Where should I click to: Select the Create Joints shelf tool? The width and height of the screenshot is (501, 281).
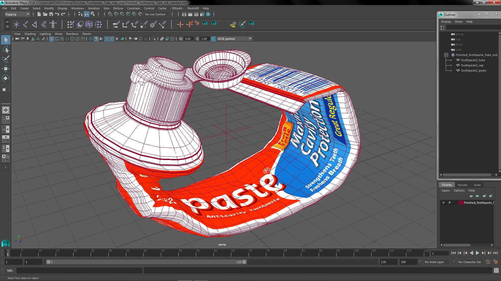[x=26, y=24]
